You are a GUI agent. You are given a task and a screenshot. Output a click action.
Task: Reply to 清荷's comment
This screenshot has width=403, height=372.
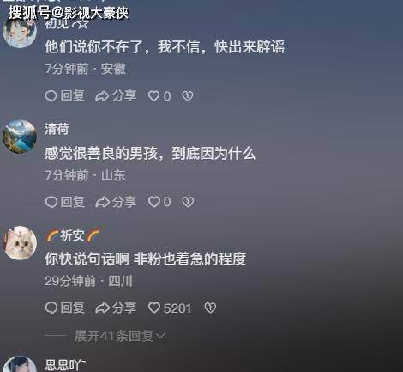coord(65,202)
